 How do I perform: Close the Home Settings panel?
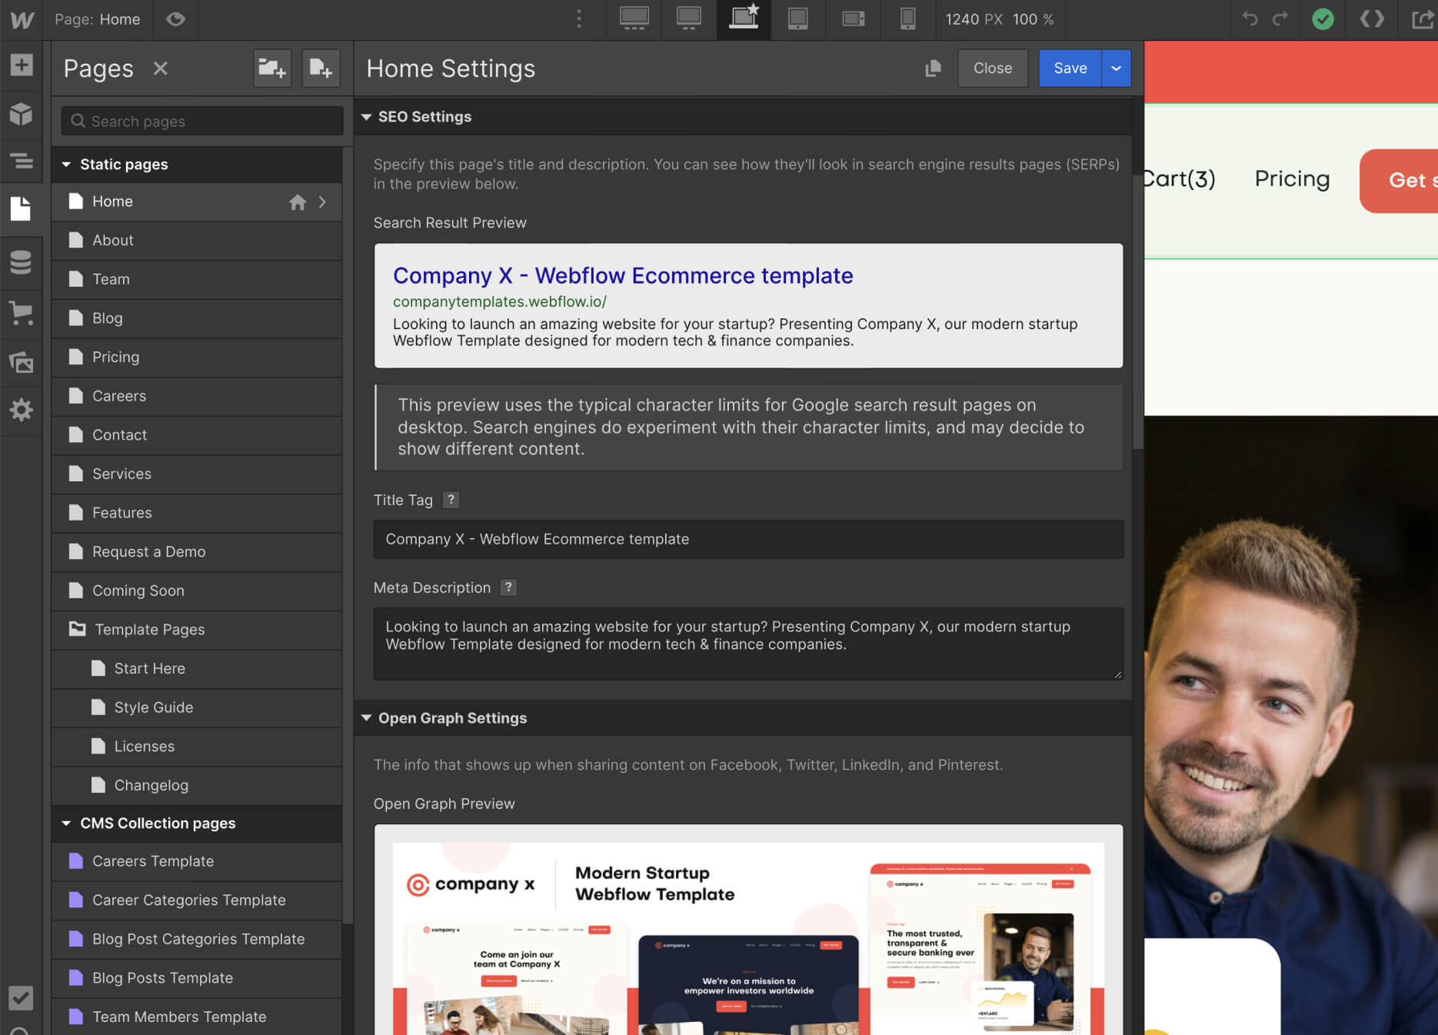click(x=993, y=68)
